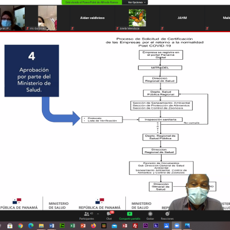Start recording with Grabar
The width and height of the screenshot is (230, 230).
[x=150, y=216]
